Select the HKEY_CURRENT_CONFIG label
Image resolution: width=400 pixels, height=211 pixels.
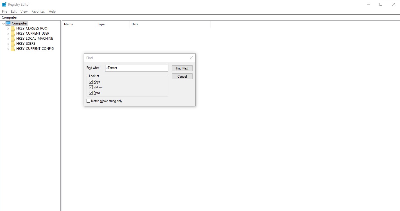[35, 49]
